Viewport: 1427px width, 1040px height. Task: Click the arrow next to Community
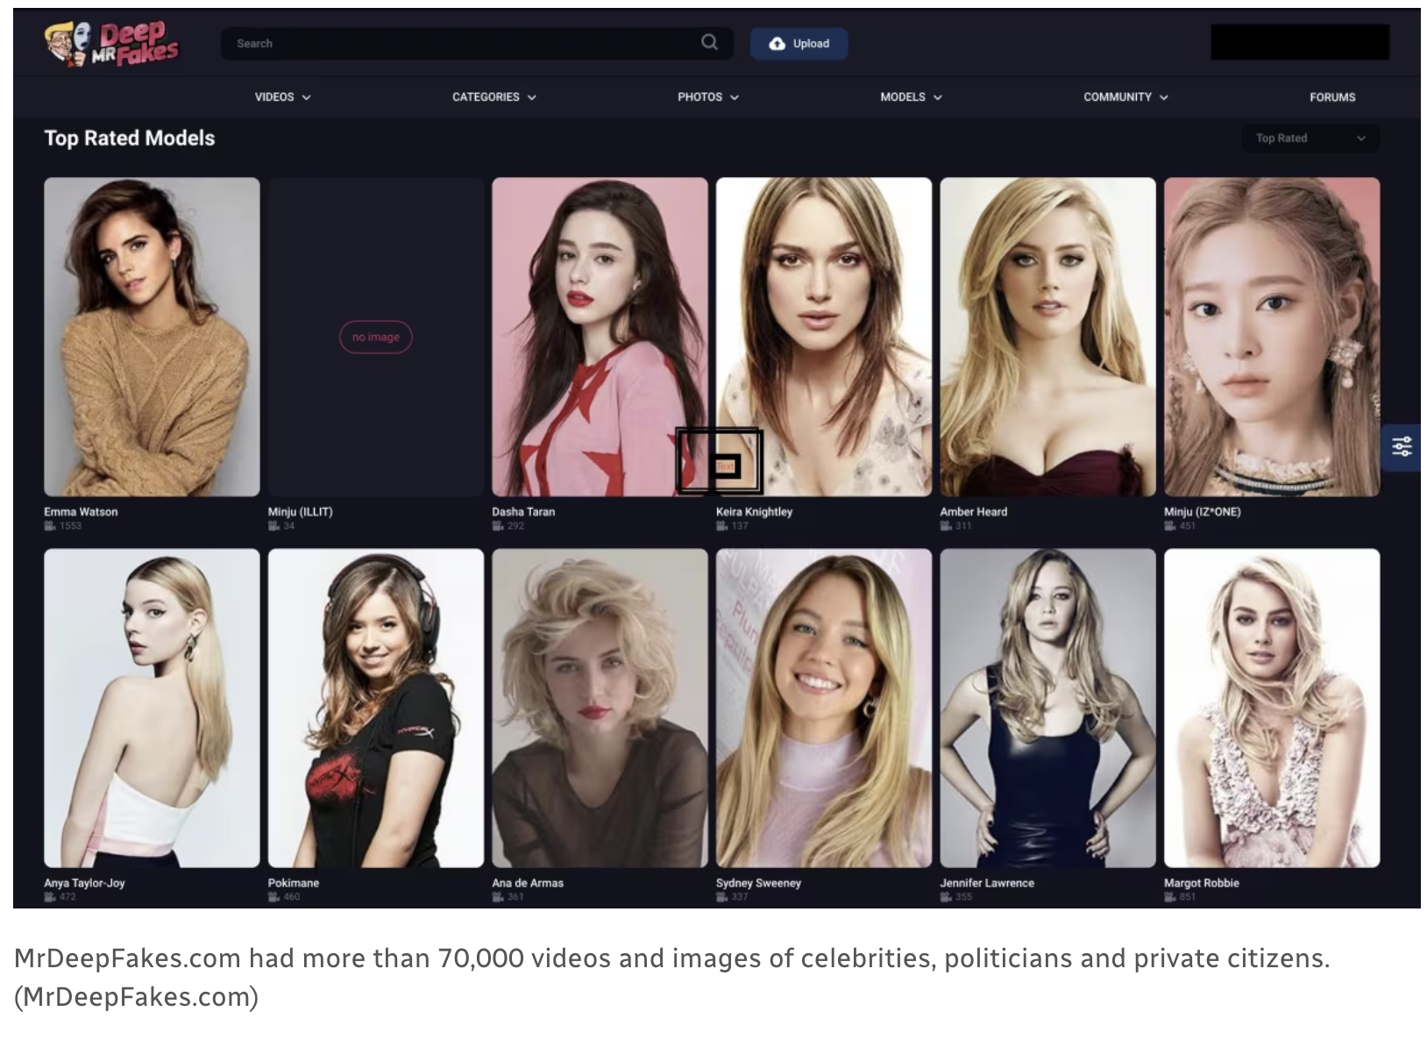[1164, 97]
